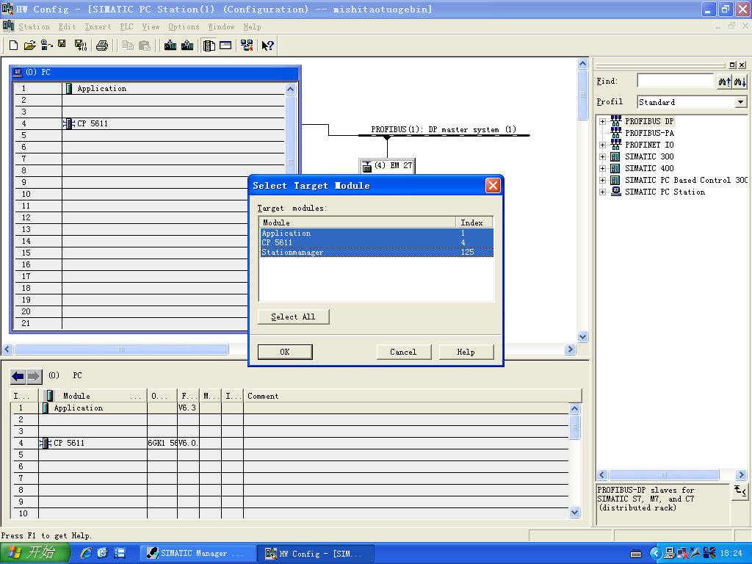
Task: Click the New station toolbar icon
Action: click(13, 46)
